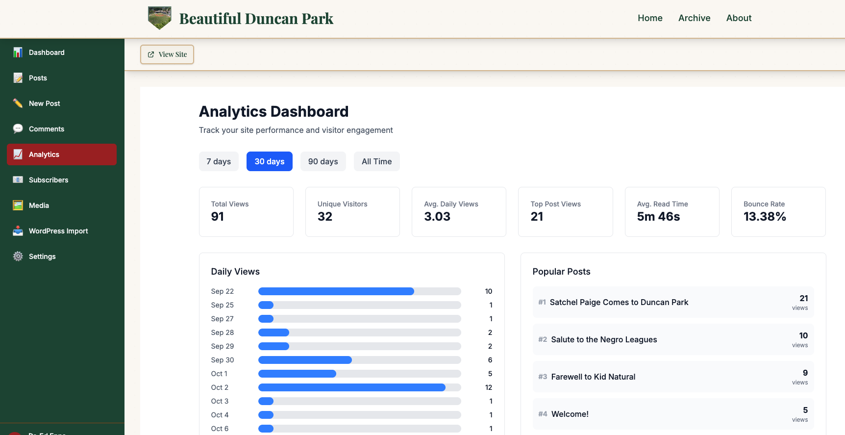Click the Comments speech bubble icon
Viewport: 845px width, 435px height.
18,129
